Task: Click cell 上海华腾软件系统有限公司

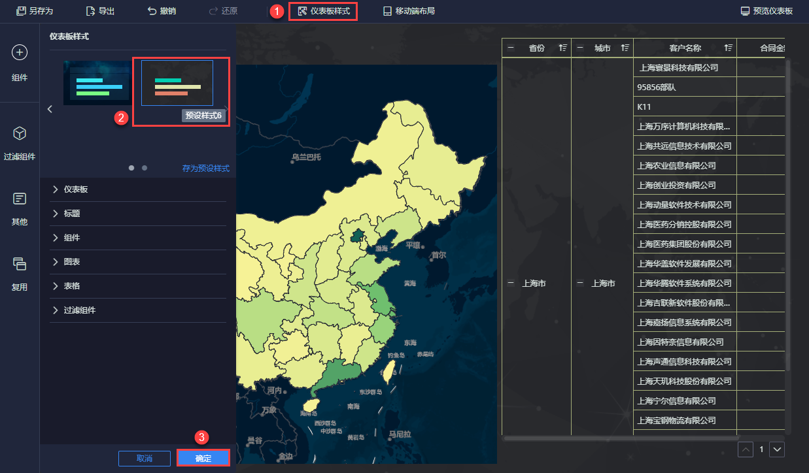Action: click(685, 283)
